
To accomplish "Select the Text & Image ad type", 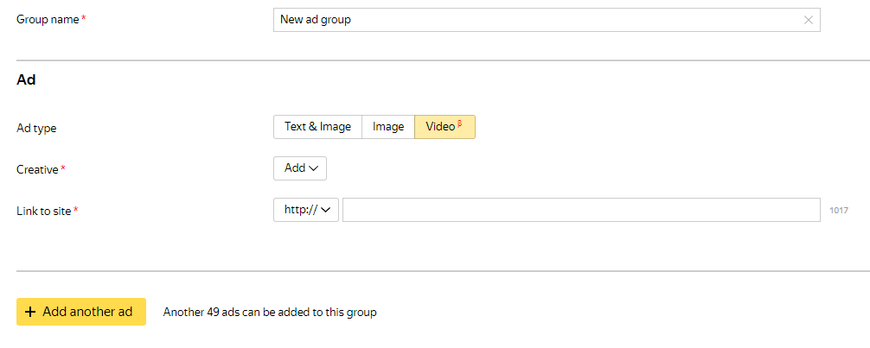I will coord(317,127).
